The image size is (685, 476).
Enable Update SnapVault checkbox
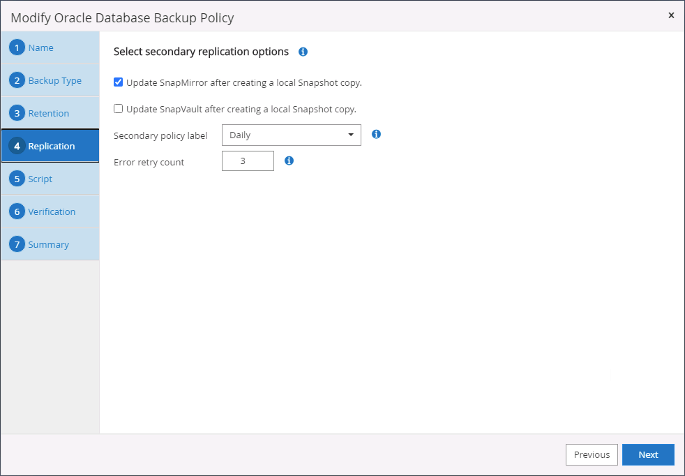[x=119, y=109]
